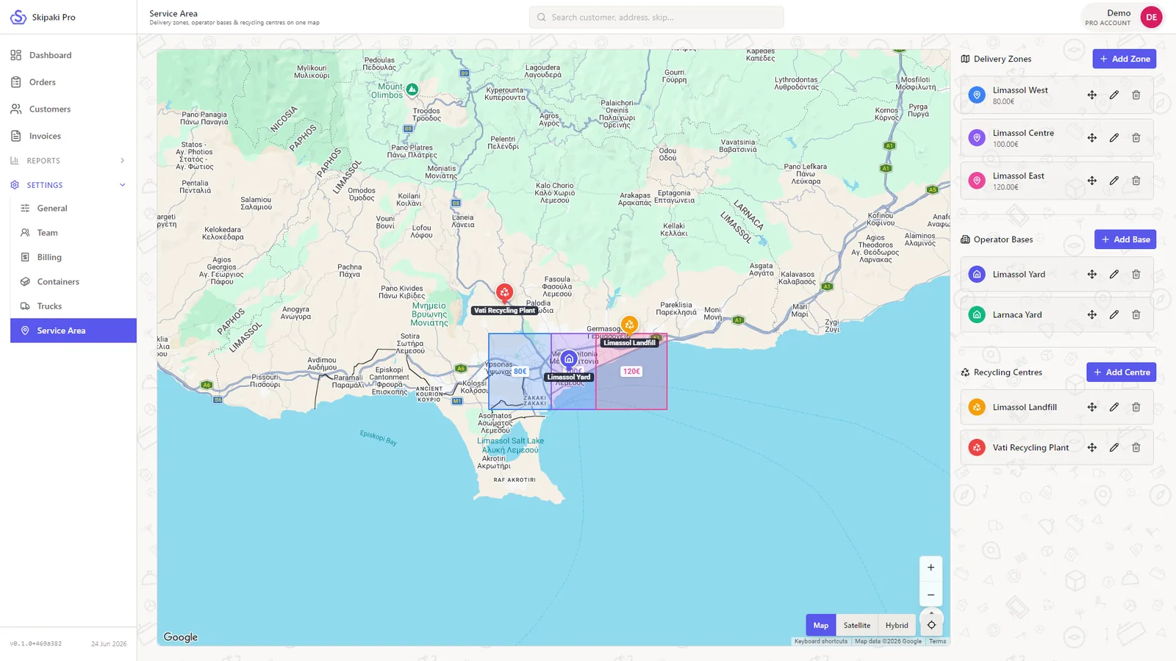The width and height of the screenshot is (1176, 661).
Task: Delete the Limassol West zone
Action: pyautogui.click(x=1136, y=95)
